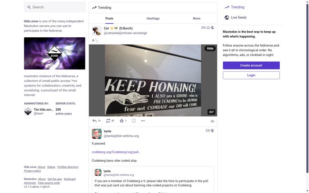Reply to Cat's goose post
Viewport: 309px width, 193px height.
pyautogui.click(x=97, y=121)
